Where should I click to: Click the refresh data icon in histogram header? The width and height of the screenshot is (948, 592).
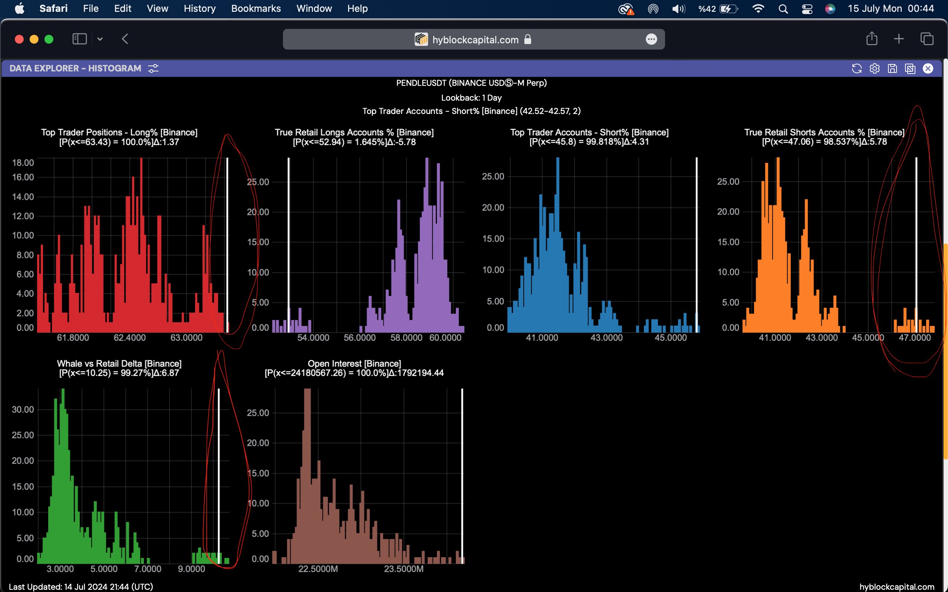point(857,68)
